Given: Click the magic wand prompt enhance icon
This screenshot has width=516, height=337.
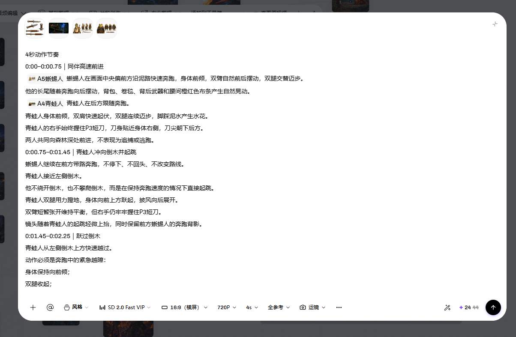Looking at the screenshot, I should pyautogui.click(x=447, y=307).
